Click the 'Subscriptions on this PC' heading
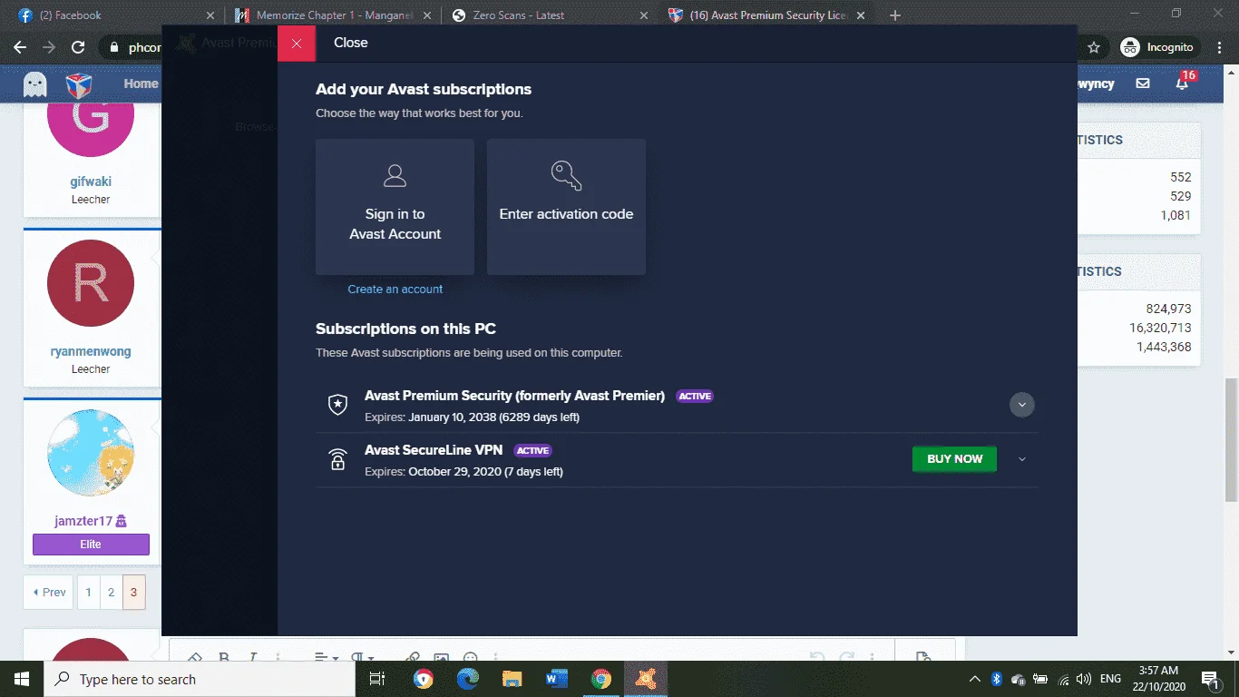Viewport: 1239px width, 697px height. click(x=405, y=329)
